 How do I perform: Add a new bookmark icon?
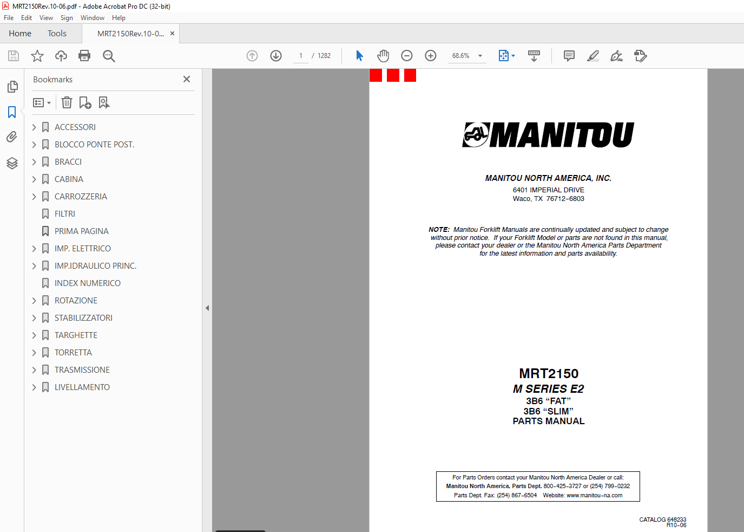coord(85,102)
